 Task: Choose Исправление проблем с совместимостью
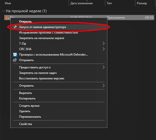pyautogui.click(x=59, y=33)
